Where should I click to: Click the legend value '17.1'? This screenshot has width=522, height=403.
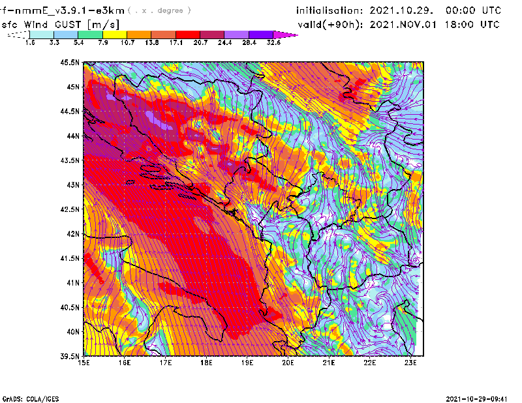[x=176, y=43]
